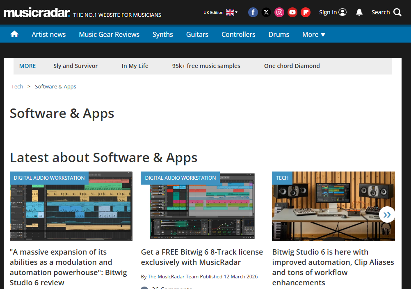Read the free Bitwig 8-Track license article
The height and width of the screenshot is (289, 411).
(x=202, y=257)
